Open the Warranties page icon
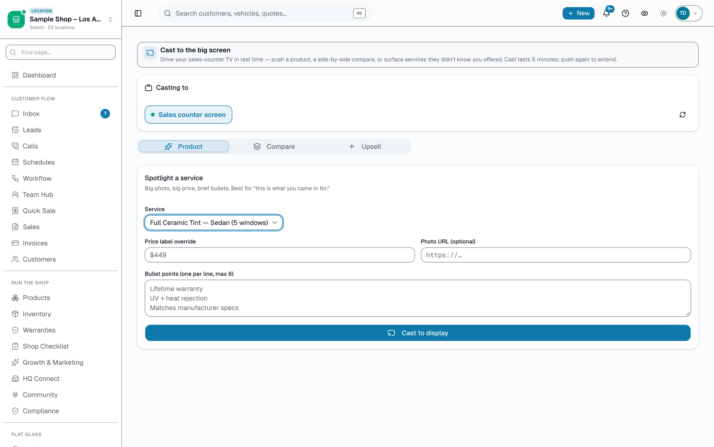This screenshot has height=447, width=714. click(15, 330)
